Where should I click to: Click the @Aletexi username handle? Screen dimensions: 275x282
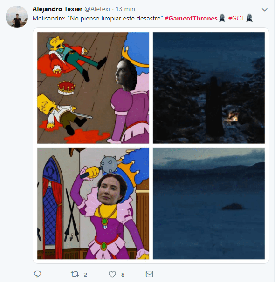(x=97, y=9)
